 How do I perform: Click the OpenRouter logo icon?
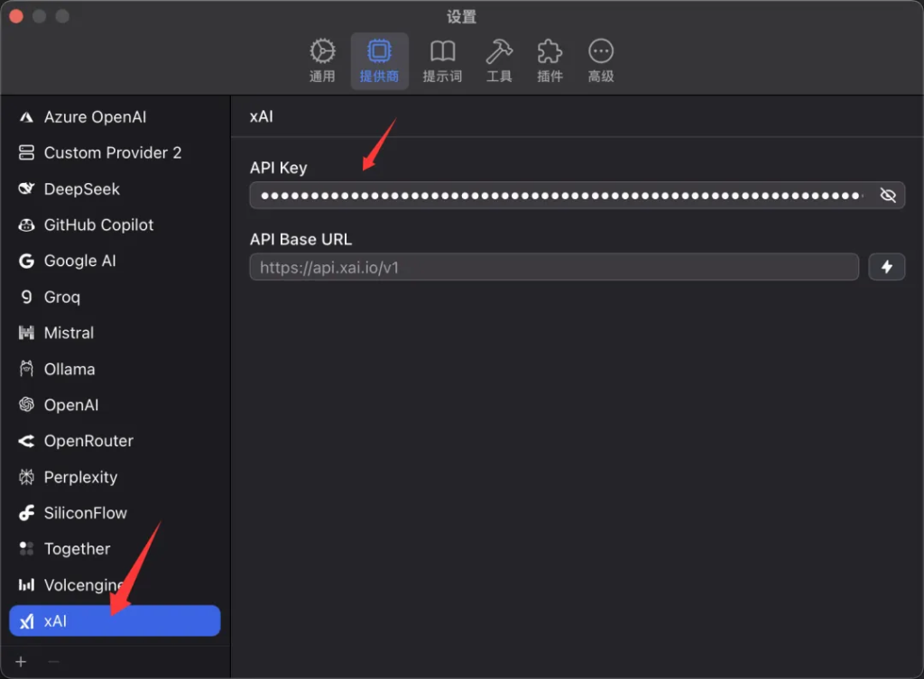(x=26, y=441)
